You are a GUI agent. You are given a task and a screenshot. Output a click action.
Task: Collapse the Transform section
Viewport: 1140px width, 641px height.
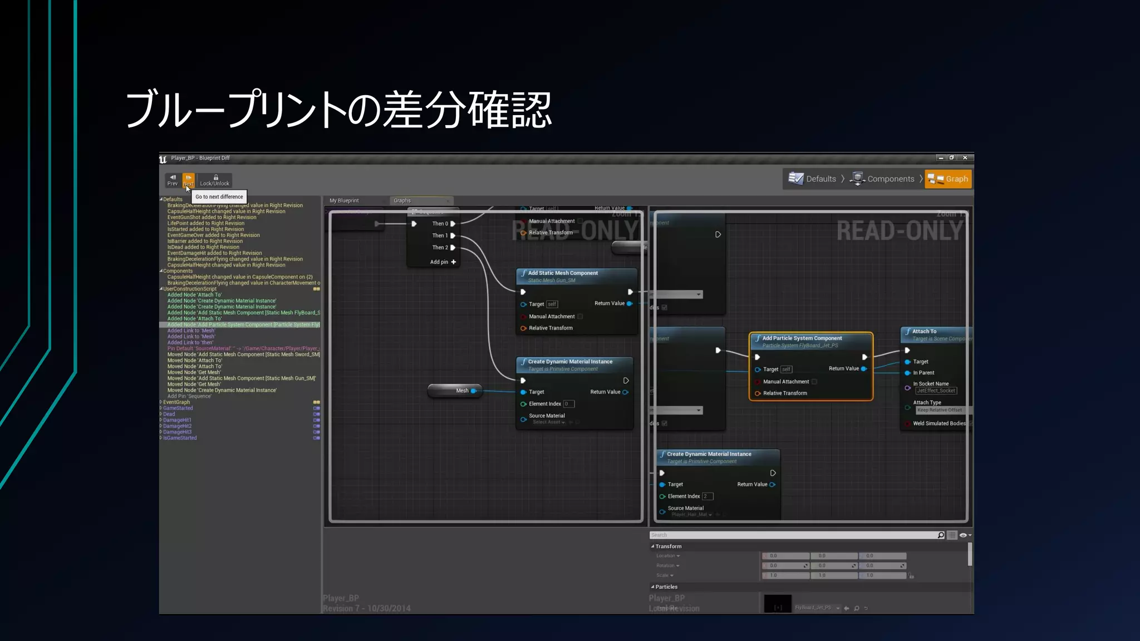(x=652, y=546)
